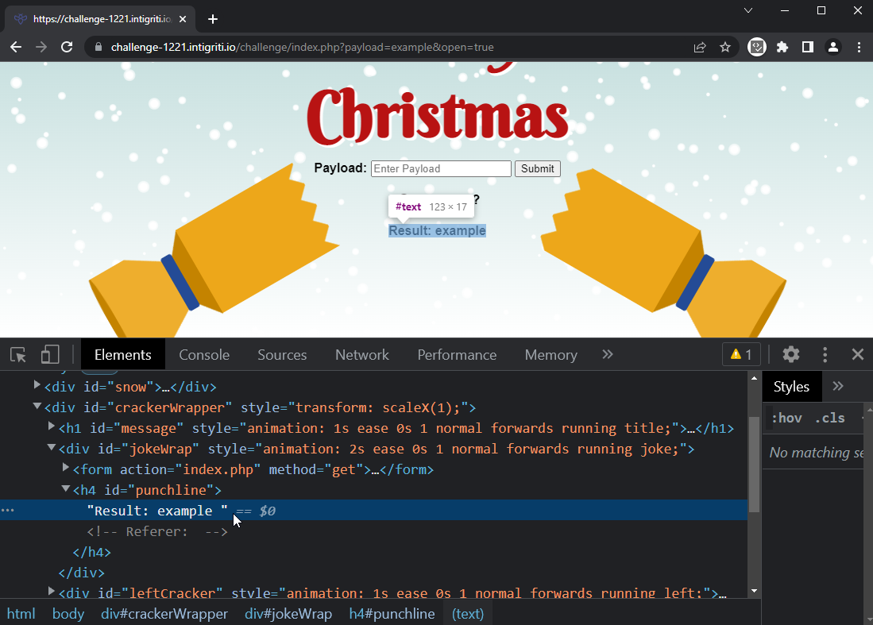The height and width of the screenshot is (625, 873).
Task: Click the browser reload icon
Action: [x=67, y=47]
